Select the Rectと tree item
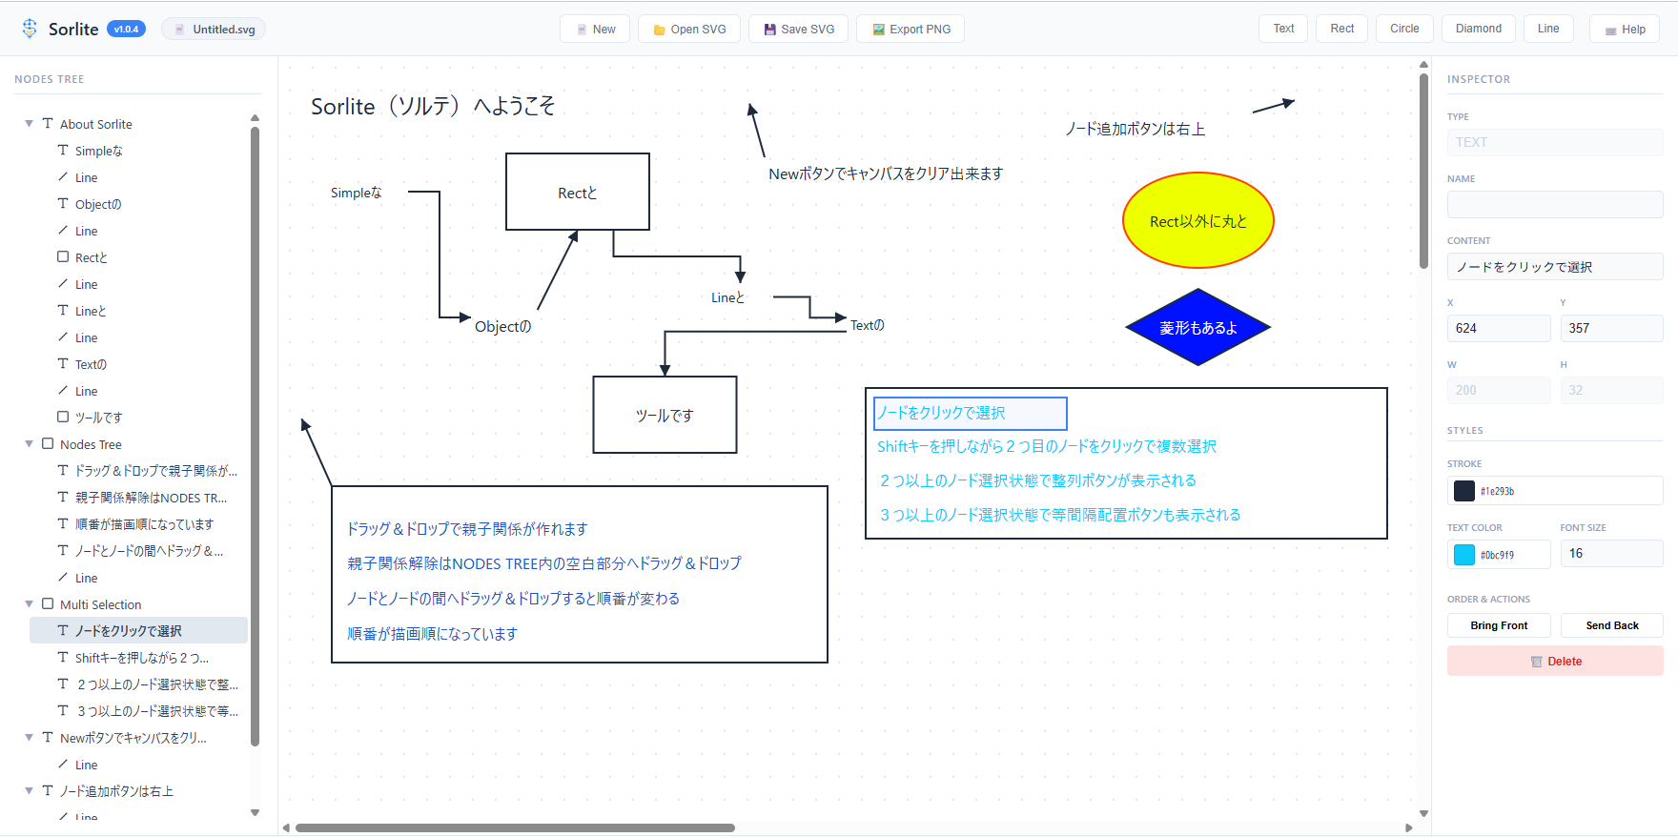Viewport: 1678px width, 837px height. coord(138,257)
